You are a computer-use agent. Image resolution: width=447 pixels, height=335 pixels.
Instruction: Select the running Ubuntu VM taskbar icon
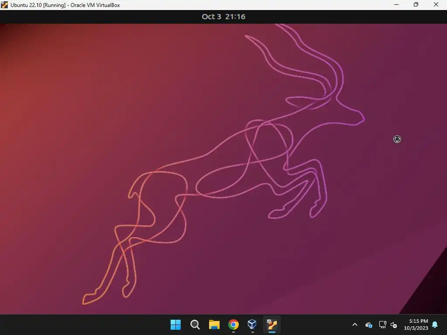click(272, 325)
